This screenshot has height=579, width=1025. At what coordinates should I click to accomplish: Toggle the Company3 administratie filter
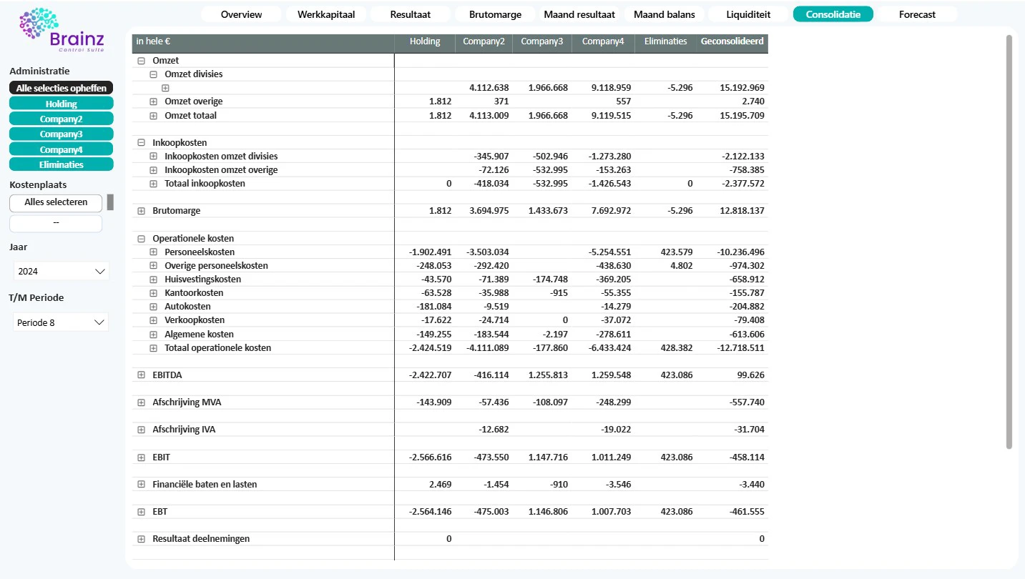pos(62,134)
